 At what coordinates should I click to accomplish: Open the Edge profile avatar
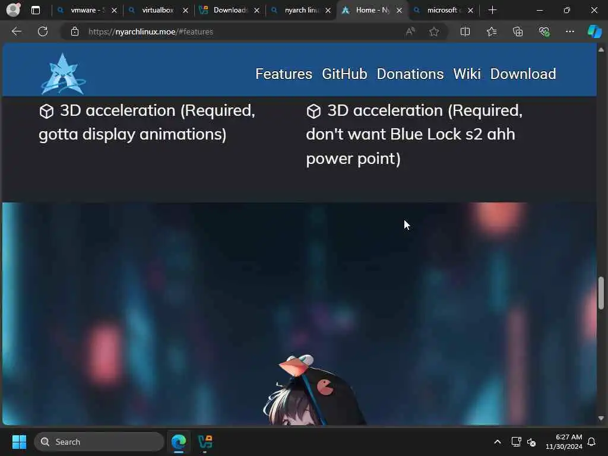pos(13,9)
